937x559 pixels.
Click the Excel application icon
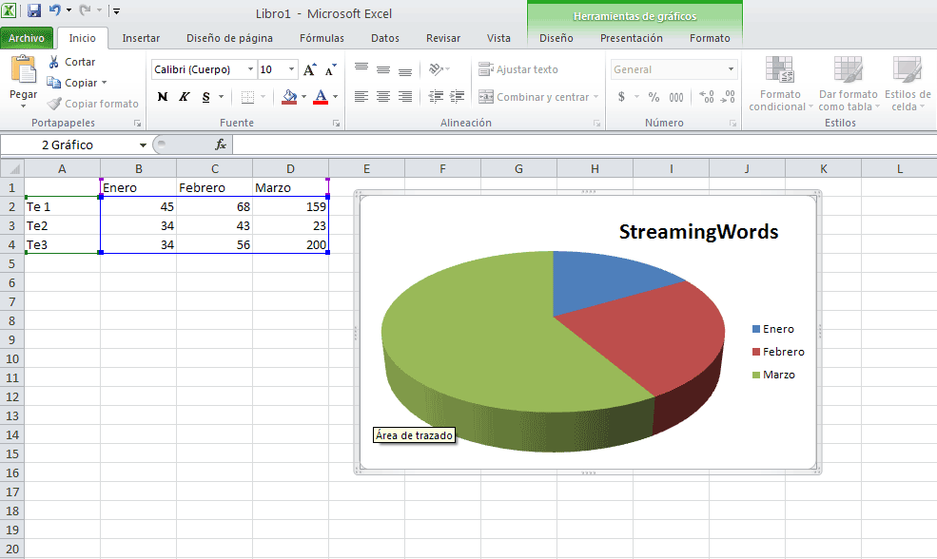click(x=9, y=10)
